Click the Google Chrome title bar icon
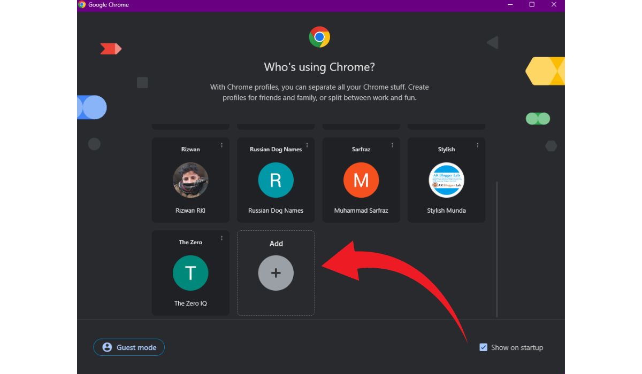The width and height of the screenshot is (642, 374). [x=81, y=5]
